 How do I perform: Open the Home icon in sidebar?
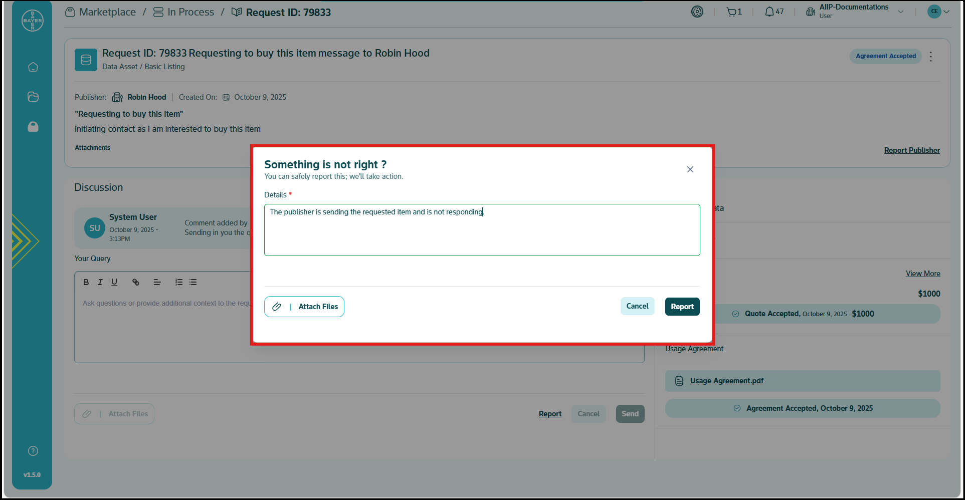pos(33,67)
